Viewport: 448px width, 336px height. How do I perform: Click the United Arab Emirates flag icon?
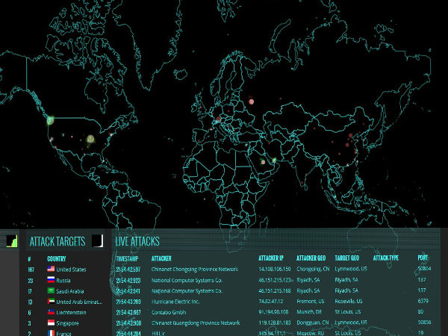coord(51,302)
